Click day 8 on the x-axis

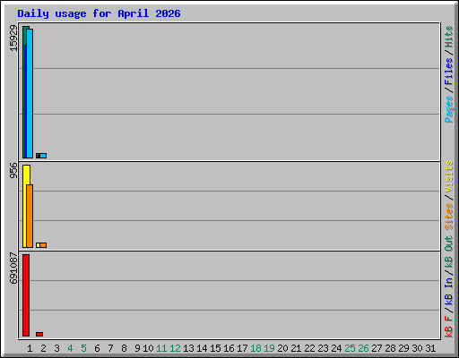124,348
